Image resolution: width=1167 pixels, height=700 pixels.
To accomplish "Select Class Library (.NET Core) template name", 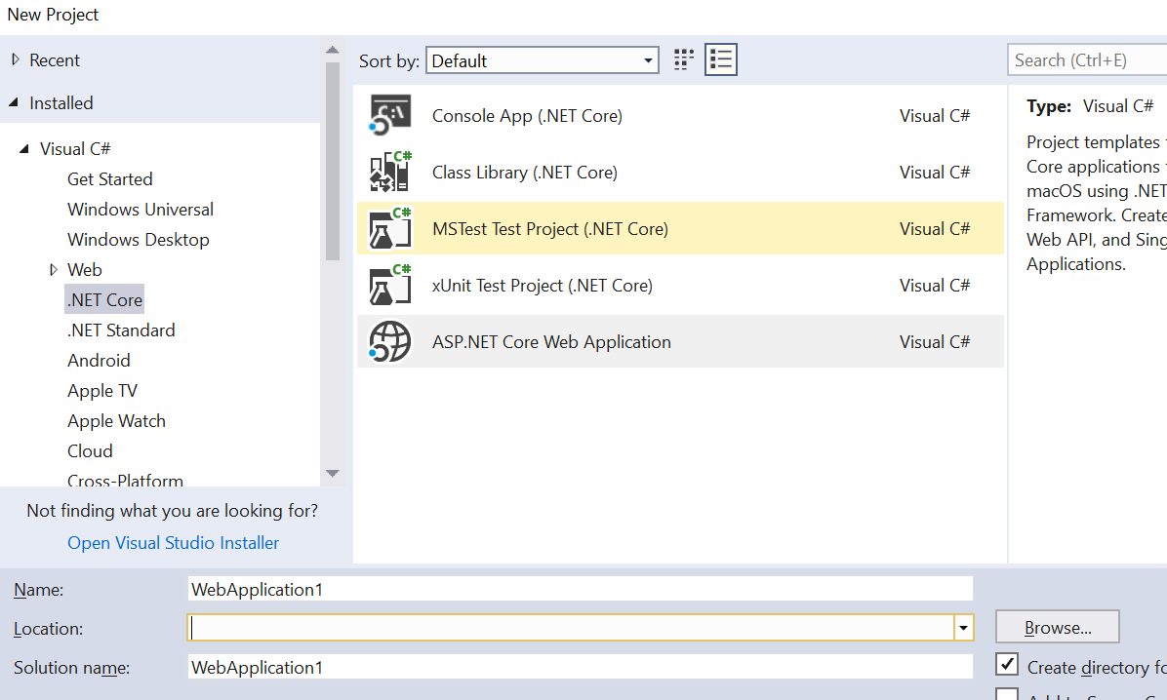I will click(525, 173).
